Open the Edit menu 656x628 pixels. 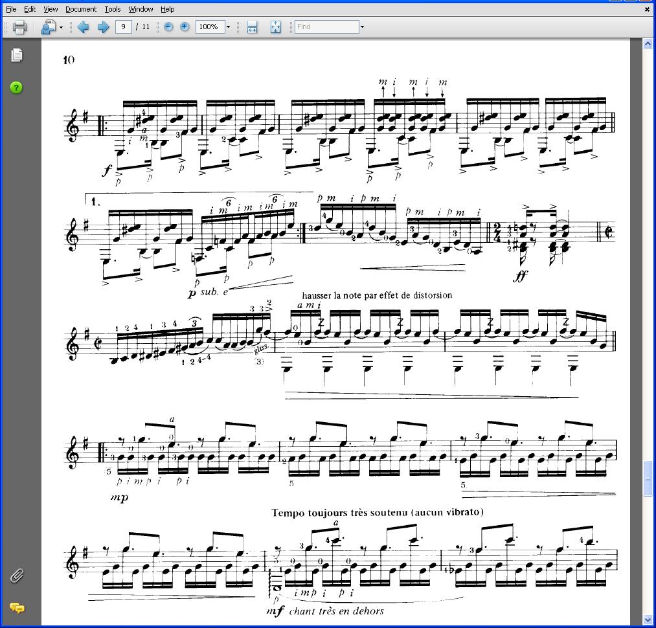[29, 9]
